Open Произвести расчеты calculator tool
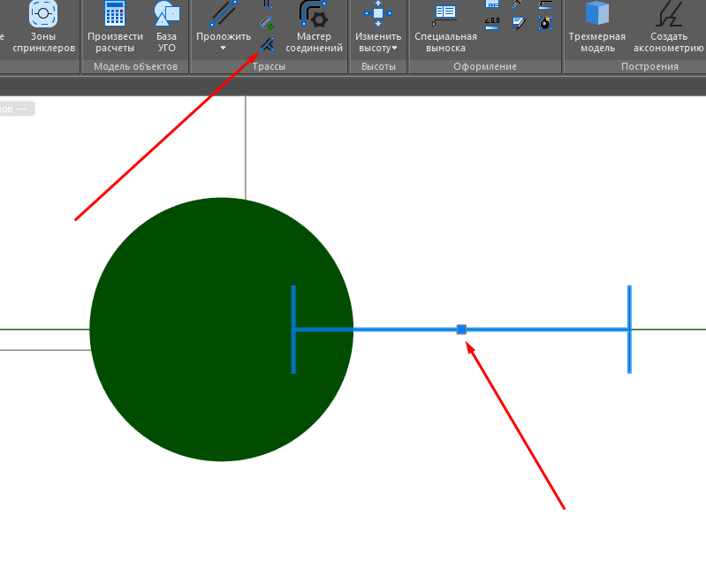The height and width of the screenshot is (569, 706). click(x=115, y=15)
